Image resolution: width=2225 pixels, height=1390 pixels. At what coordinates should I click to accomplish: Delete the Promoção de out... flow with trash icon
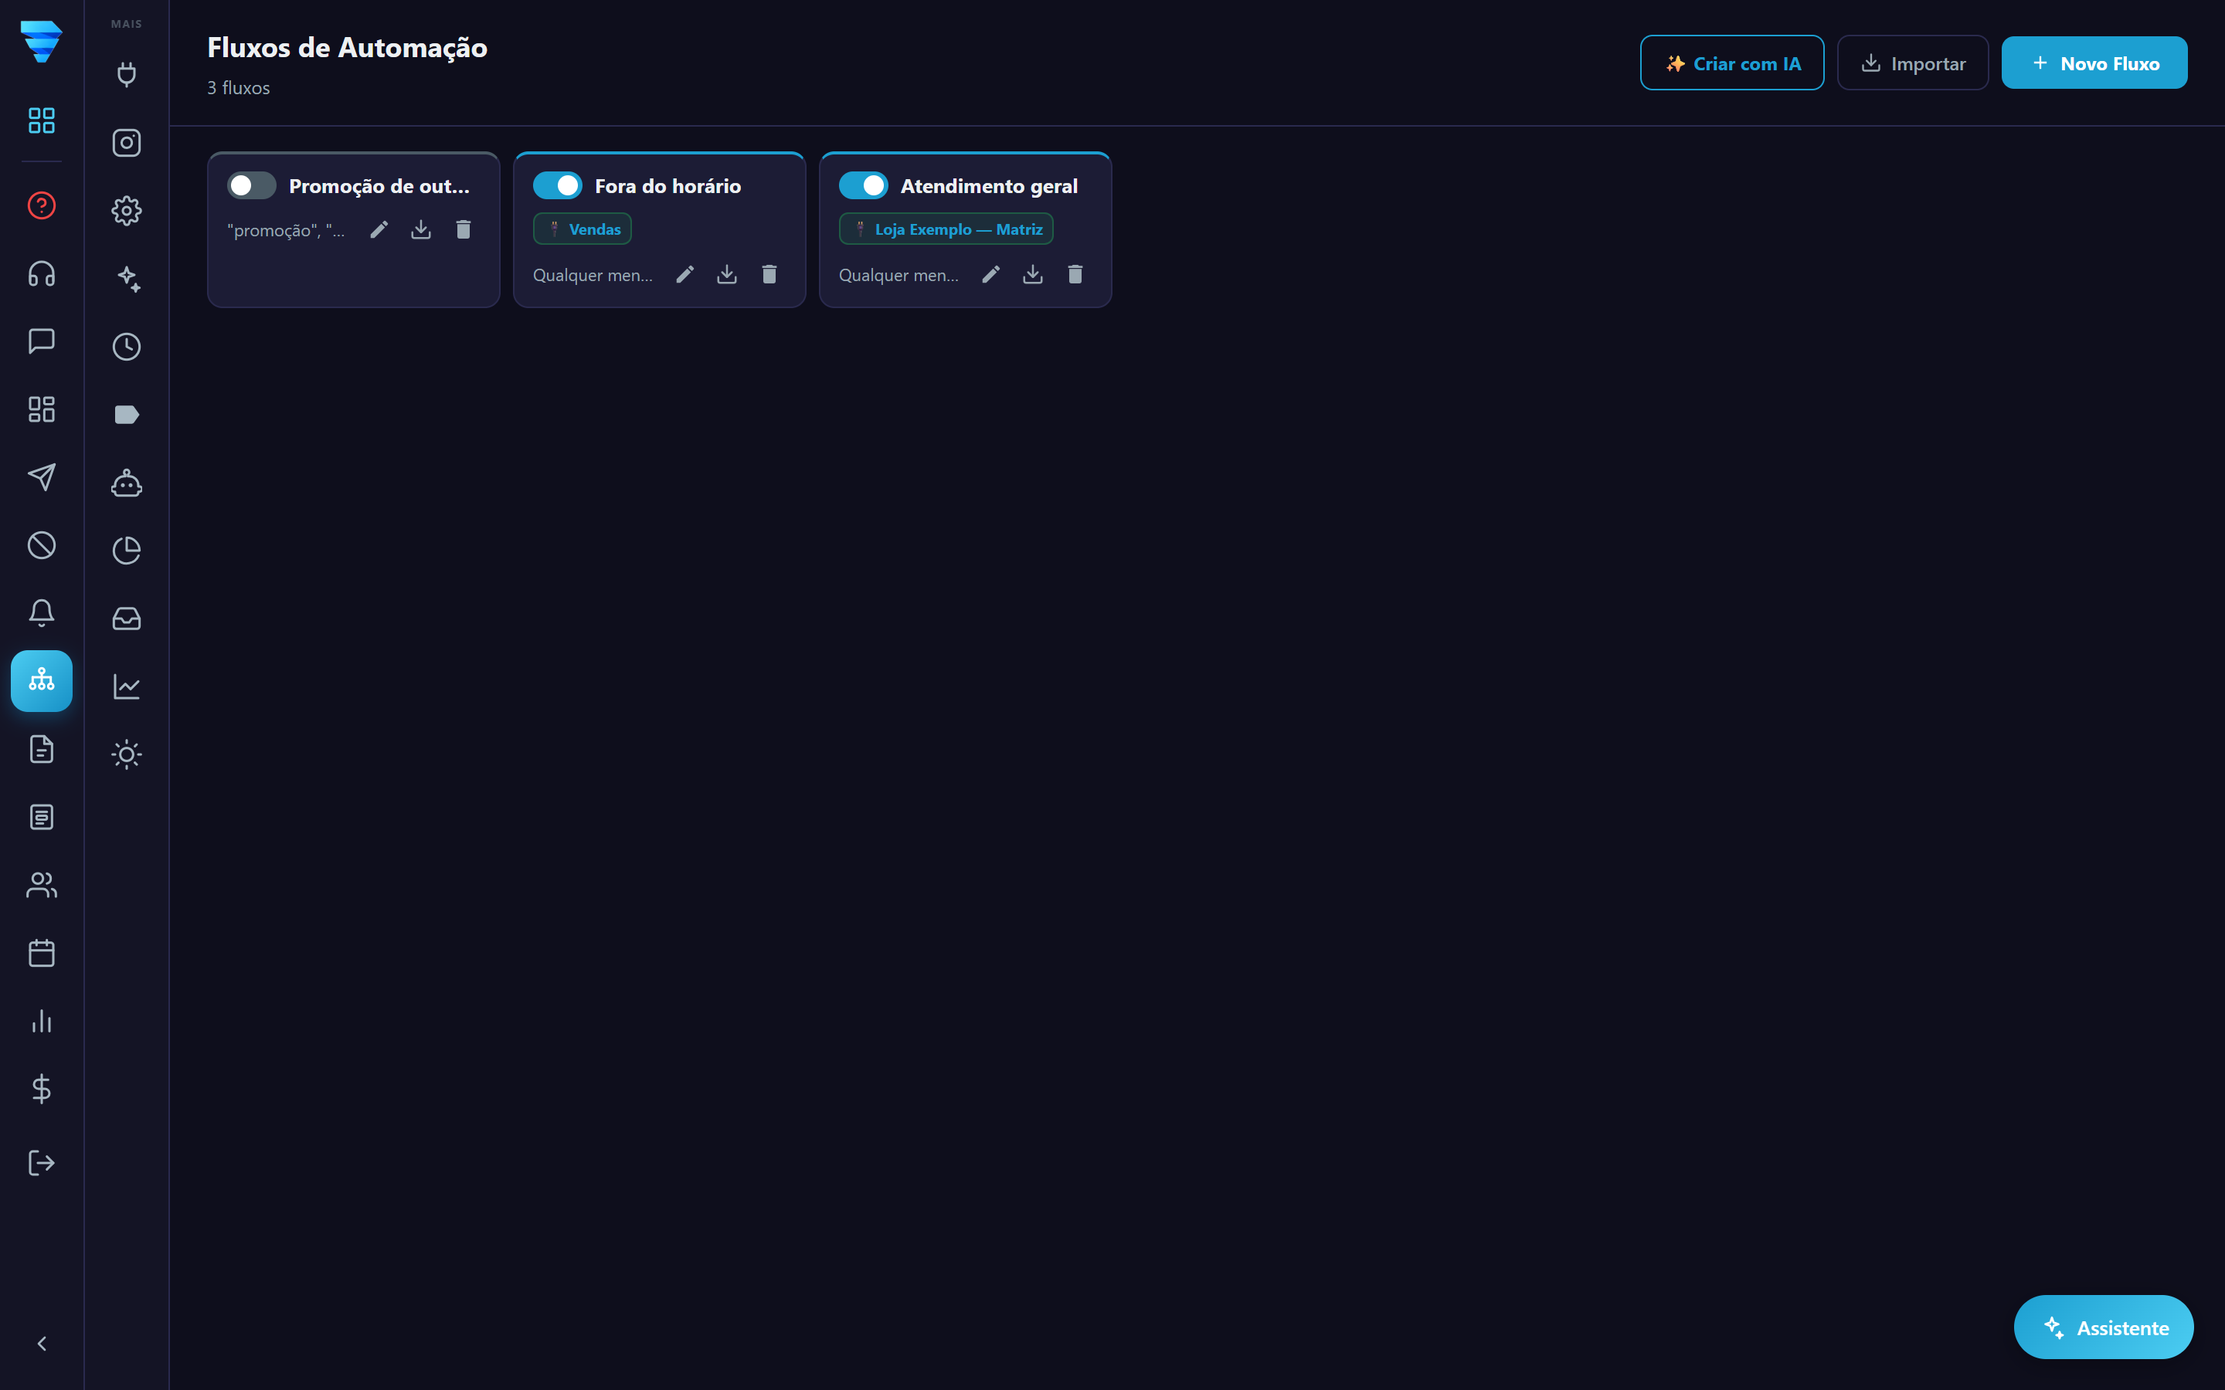tap(464, 230)
